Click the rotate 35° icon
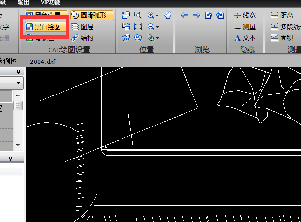The image size is (301, 222). click(x=126, y=38)
